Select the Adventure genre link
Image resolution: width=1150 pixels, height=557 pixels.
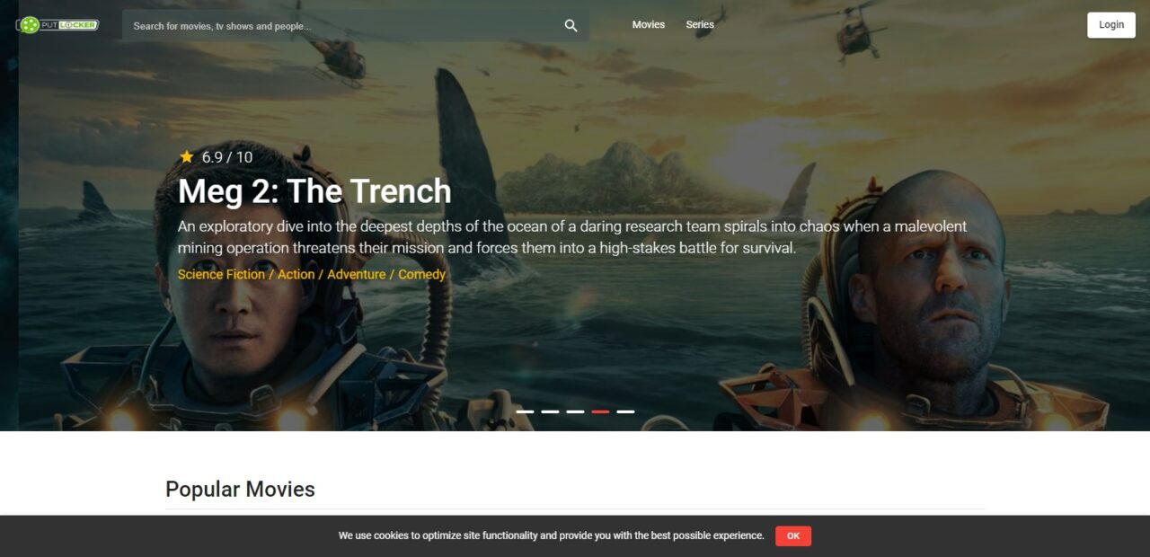(357, 275)
